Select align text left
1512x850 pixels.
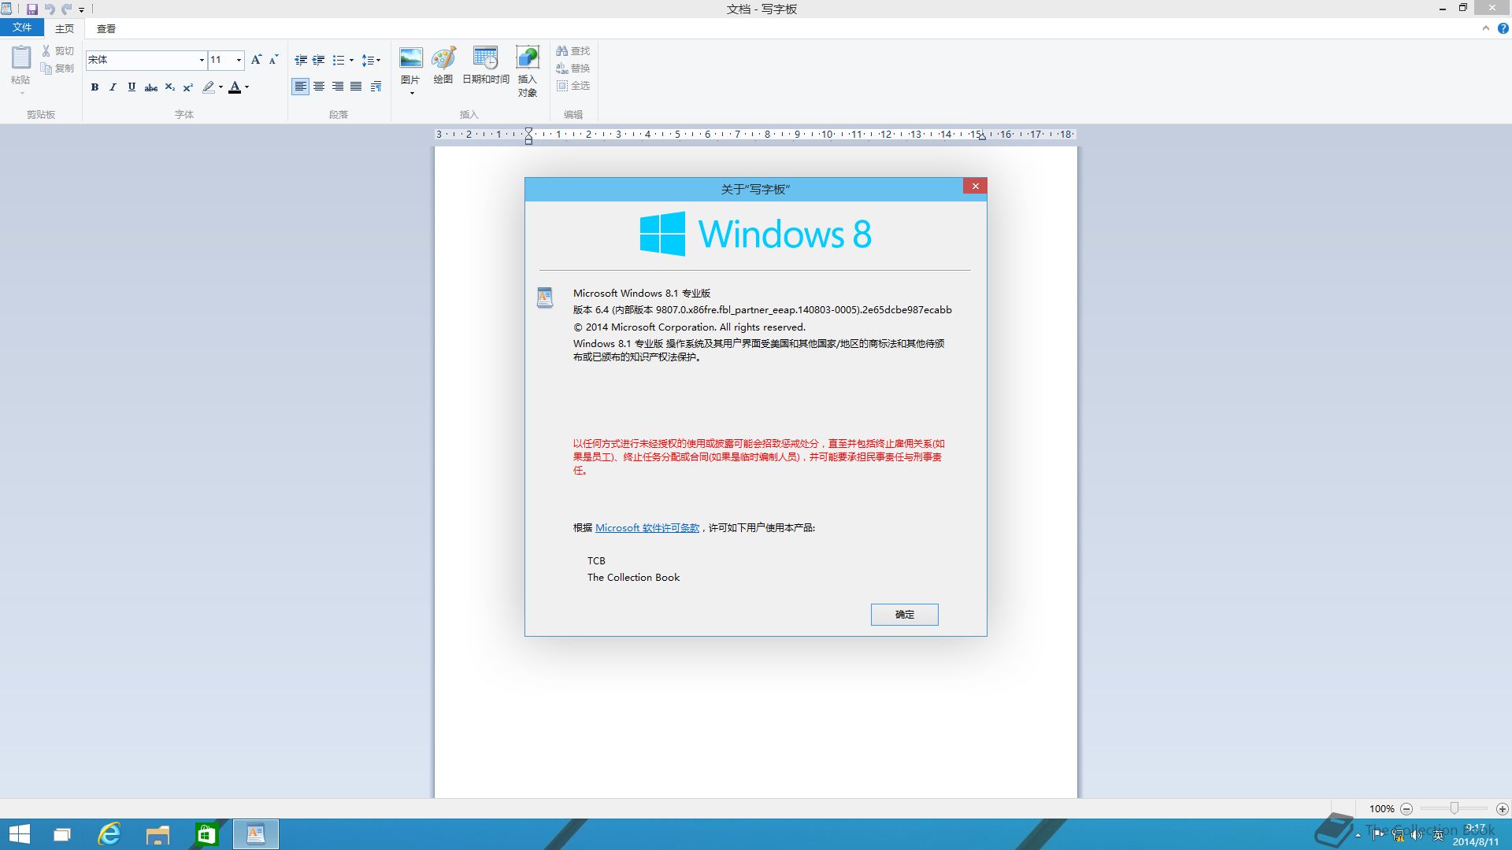pos(300,87)
